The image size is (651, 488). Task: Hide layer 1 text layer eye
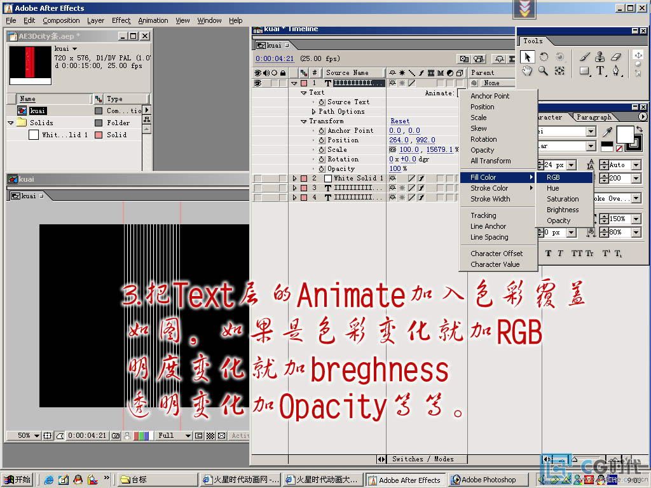coord(258,83)
